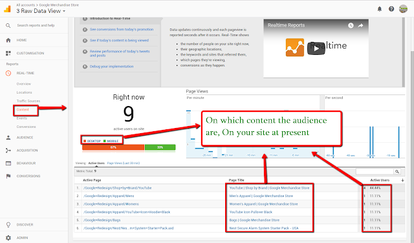Switch to the Active Users view tab
The width and height of the screenshot is (414, 243).
(x=96, y=164)
